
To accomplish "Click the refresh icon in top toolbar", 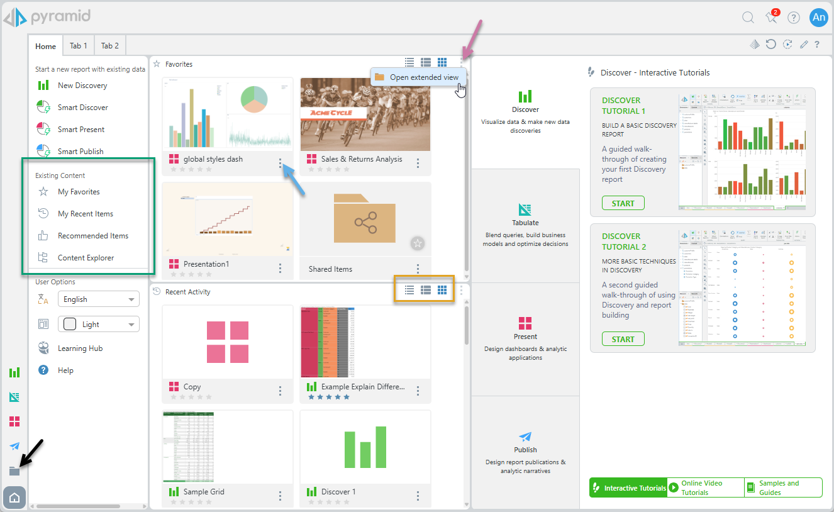I will (770, 45).
